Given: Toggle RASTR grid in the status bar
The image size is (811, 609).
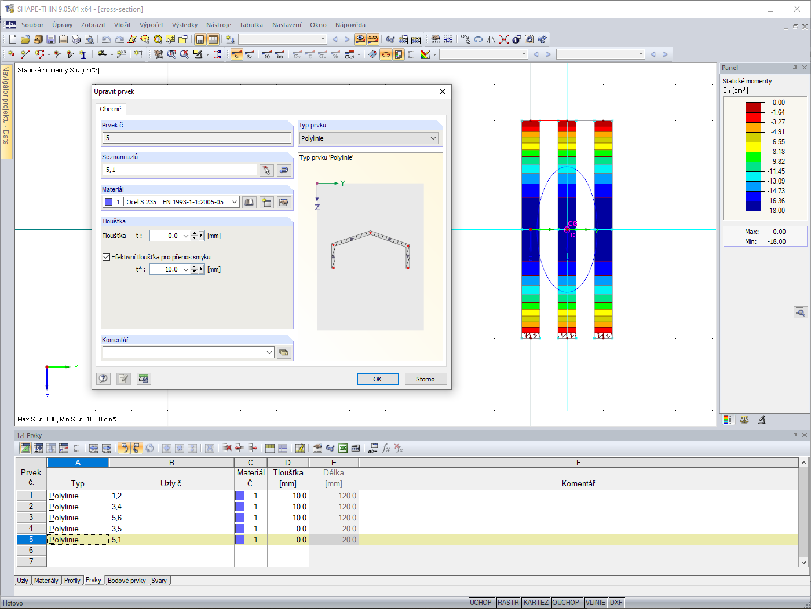Looking at the screenshot, I should coord(508,603).
